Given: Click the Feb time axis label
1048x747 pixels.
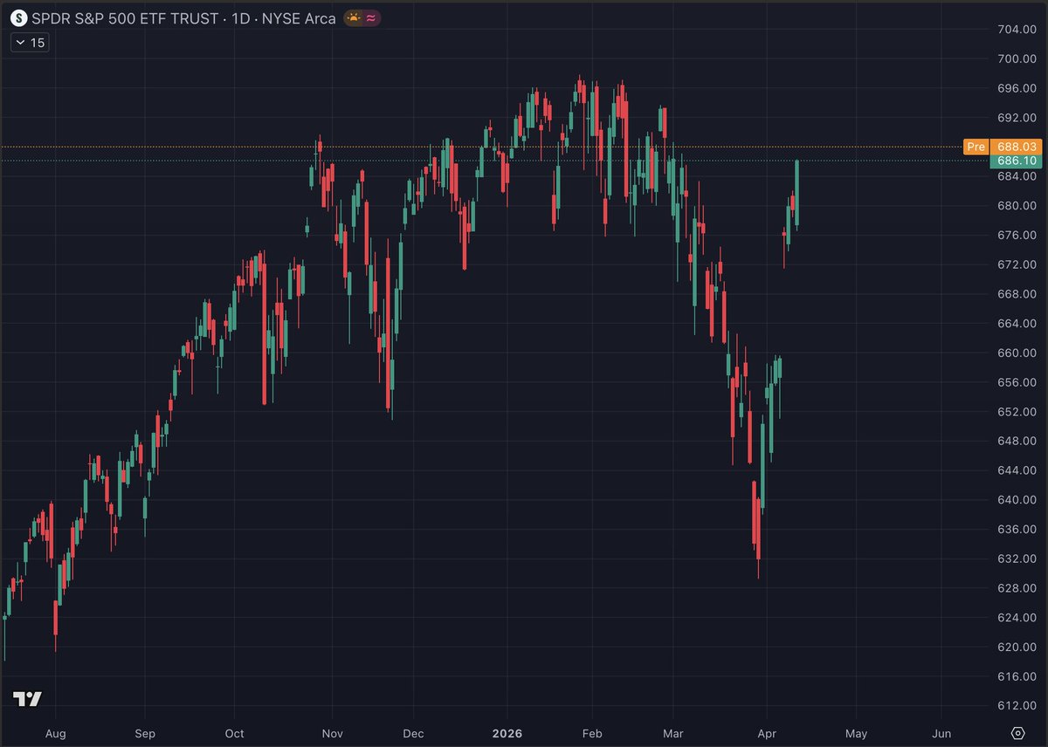Looking at the screenshot, I should click(592, 733).
